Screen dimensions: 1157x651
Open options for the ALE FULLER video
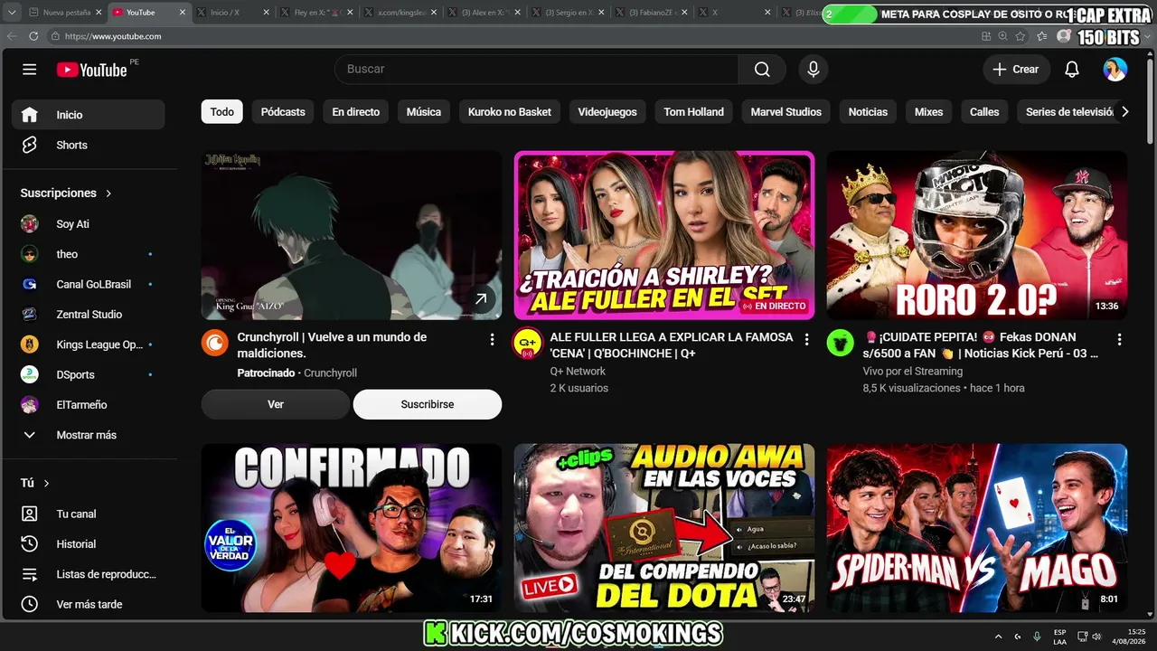click(804, 339)
